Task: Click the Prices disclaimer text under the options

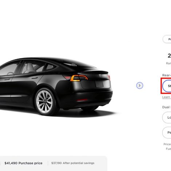Action: click(x=167, y=144)
